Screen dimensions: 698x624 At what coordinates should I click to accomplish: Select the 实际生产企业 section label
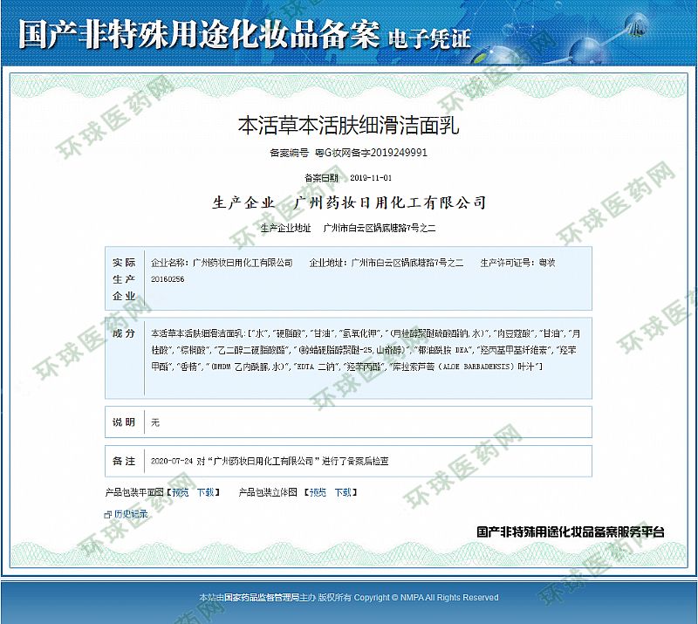click(x=124, y=278)
